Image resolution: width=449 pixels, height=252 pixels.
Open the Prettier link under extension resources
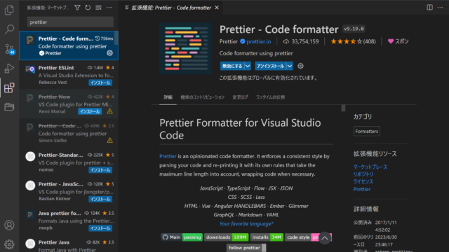pyautogui.click(x=362, y=189)
